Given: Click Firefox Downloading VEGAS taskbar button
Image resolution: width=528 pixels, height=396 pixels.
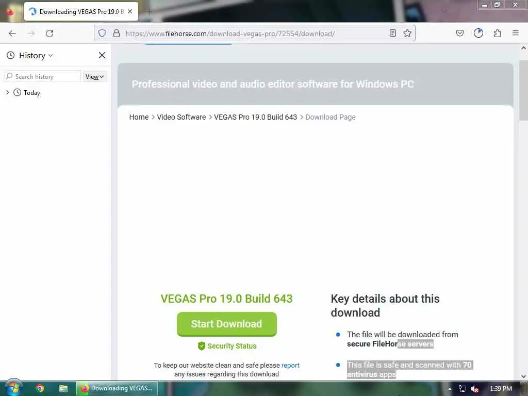Looking at the screenshot, I should click(117, 388).
